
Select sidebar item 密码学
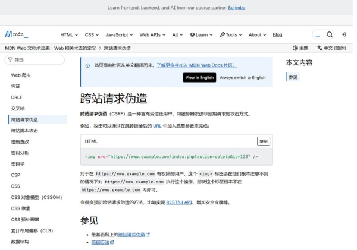(18, 164)
